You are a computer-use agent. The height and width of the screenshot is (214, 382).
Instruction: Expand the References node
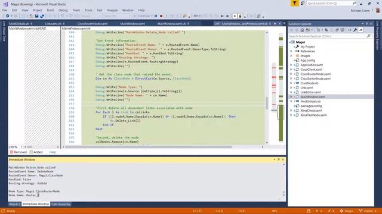coord(291,51)
